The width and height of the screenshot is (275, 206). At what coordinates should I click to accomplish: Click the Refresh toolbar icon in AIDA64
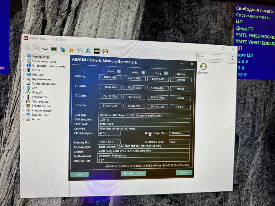pos(27,48)
